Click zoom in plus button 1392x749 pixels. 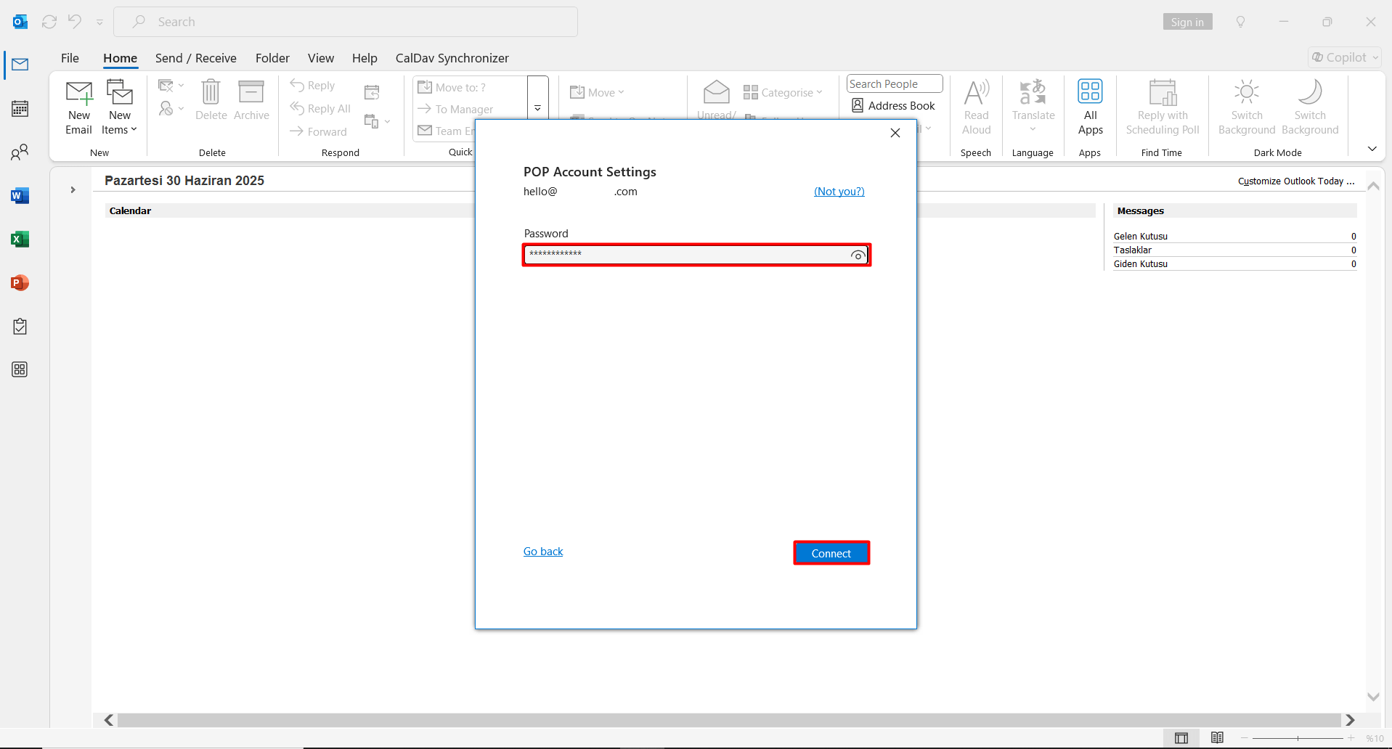[x=1351, y=738]
